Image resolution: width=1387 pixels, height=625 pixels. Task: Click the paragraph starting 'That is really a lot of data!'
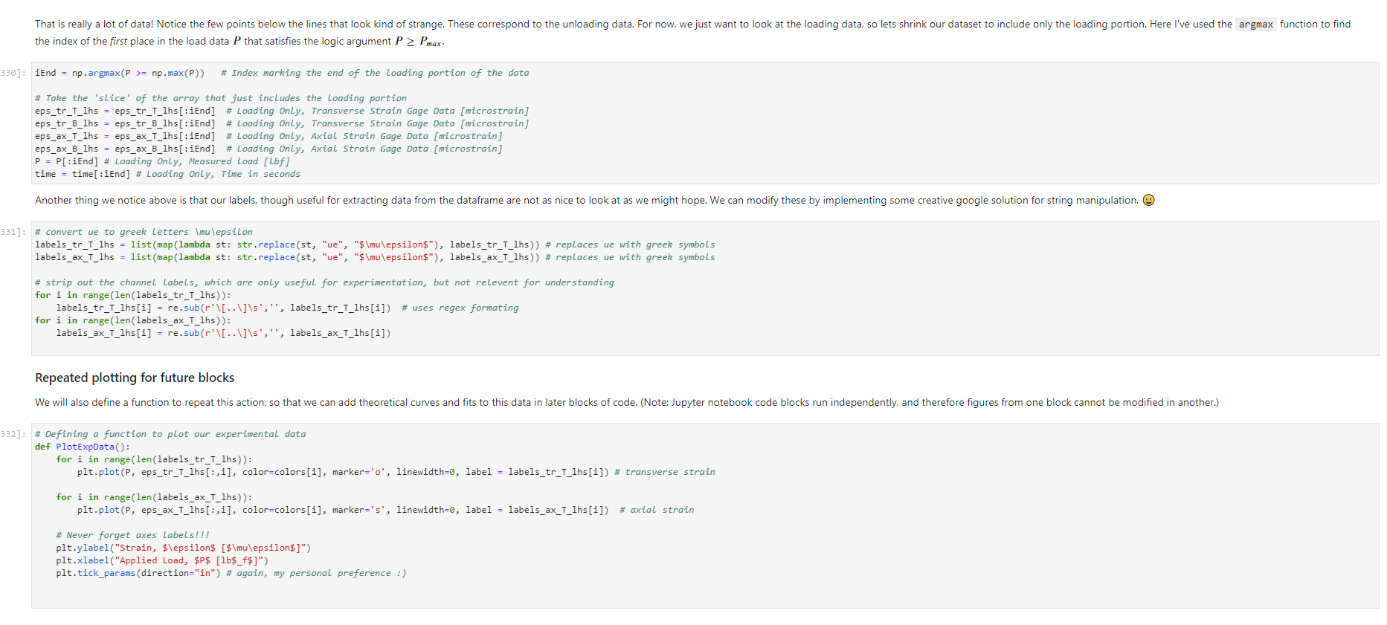pyautogui.click(x=692, y=33)
